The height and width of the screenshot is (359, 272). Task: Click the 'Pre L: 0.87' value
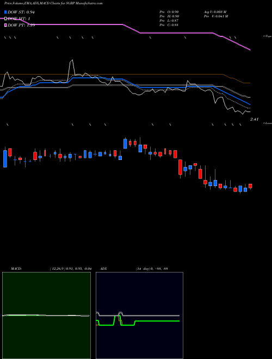point(169,21)
